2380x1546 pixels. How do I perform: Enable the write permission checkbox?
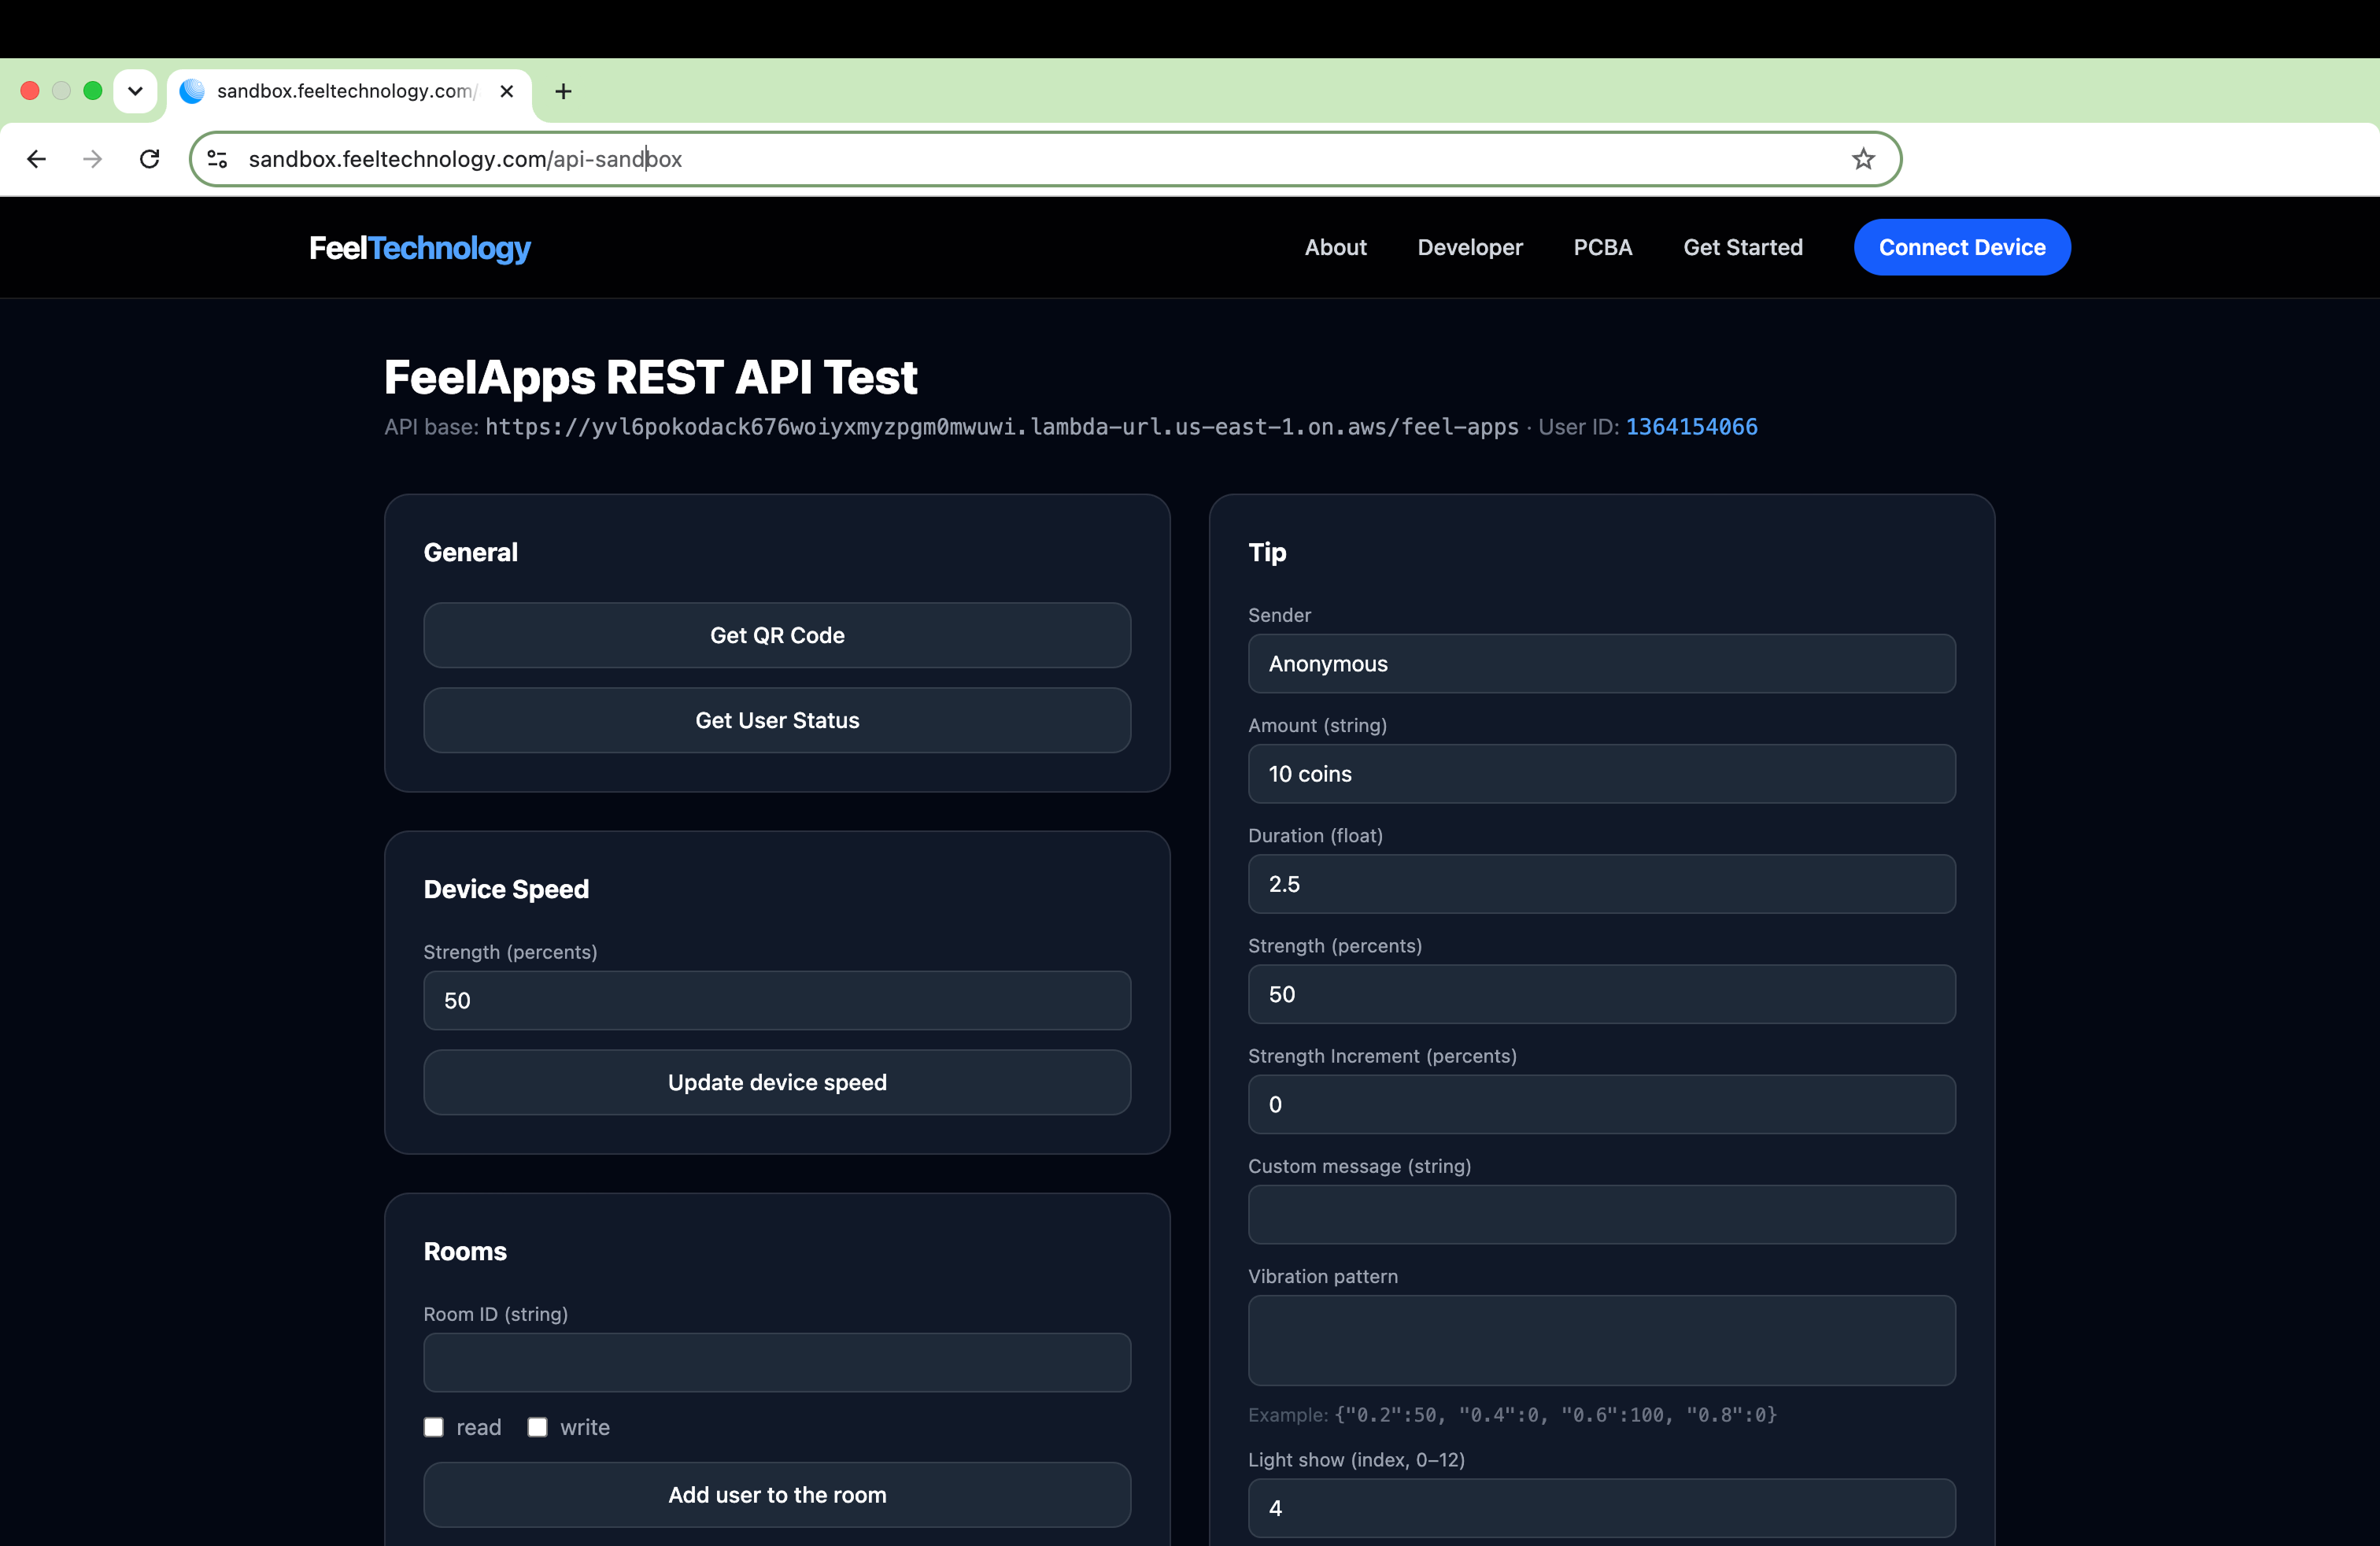point(537,1427)
